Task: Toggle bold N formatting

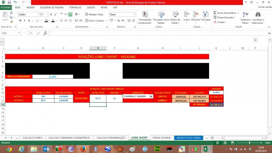Action: pos(20,21)
